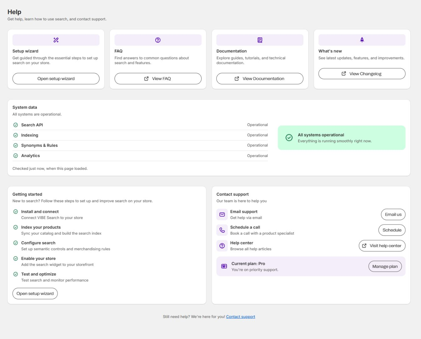This screenshot has width=421, height=339.
Task: Click the Configure search step title
Action: (x=38, y=243)
